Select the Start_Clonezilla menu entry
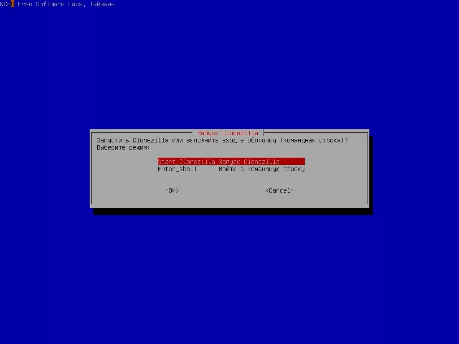This screenshot has width=459, height=344. (x=231, y=161)
